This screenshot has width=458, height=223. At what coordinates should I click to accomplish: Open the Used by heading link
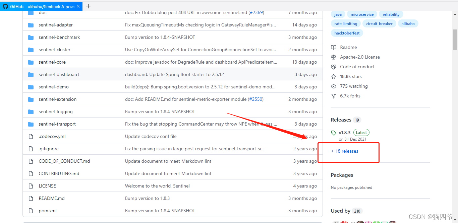(341, 211)
